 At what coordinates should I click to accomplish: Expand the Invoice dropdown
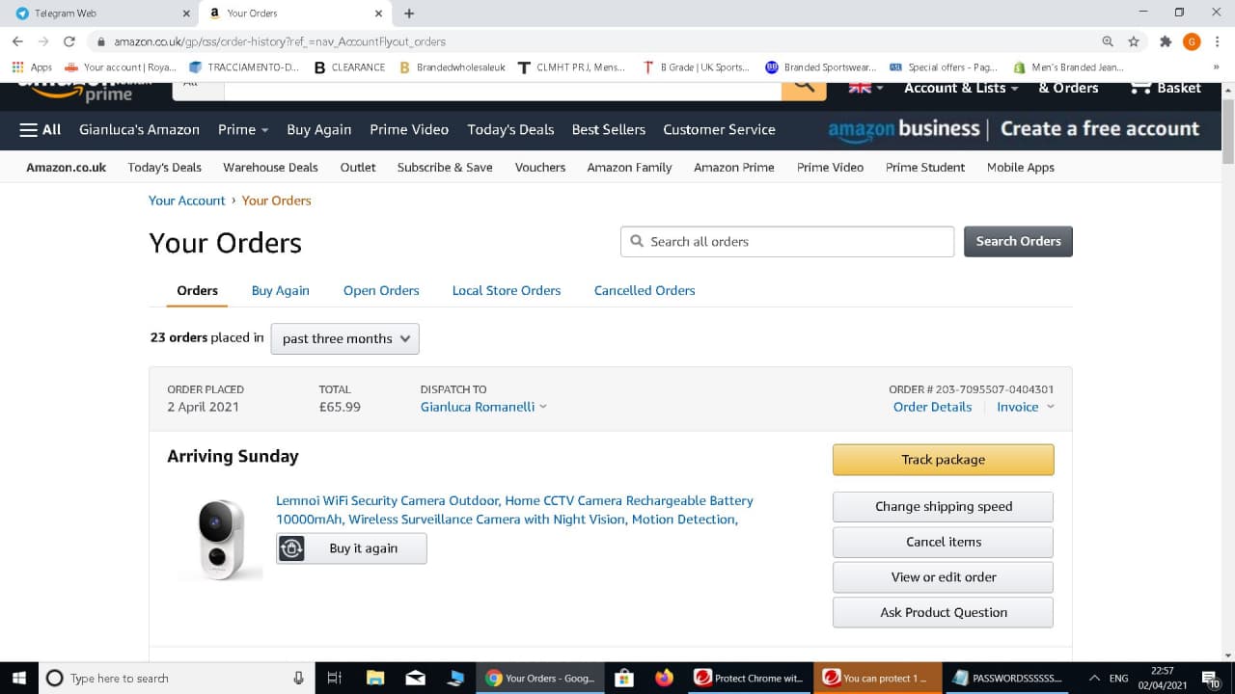point(1026,407)
